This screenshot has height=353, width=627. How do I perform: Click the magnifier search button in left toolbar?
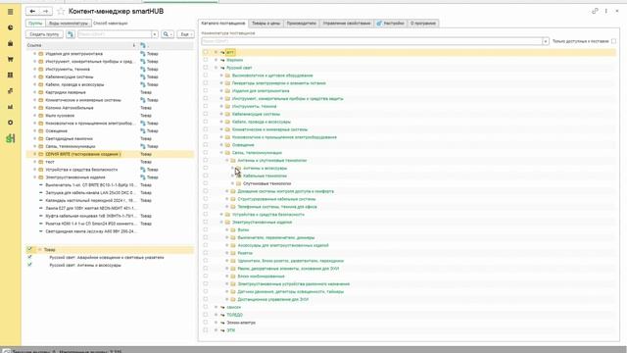pyautogui.click(x=168, y=34)
